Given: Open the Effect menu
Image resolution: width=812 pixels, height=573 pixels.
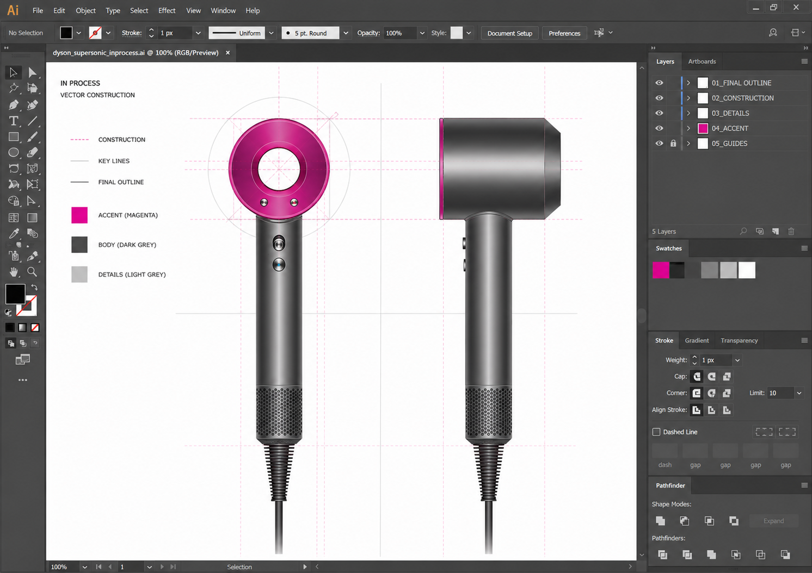Looking at the screenshot, I should [x=167, y=10].
